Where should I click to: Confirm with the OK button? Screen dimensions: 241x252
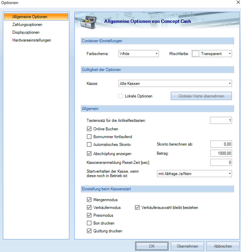coord(152,246)
